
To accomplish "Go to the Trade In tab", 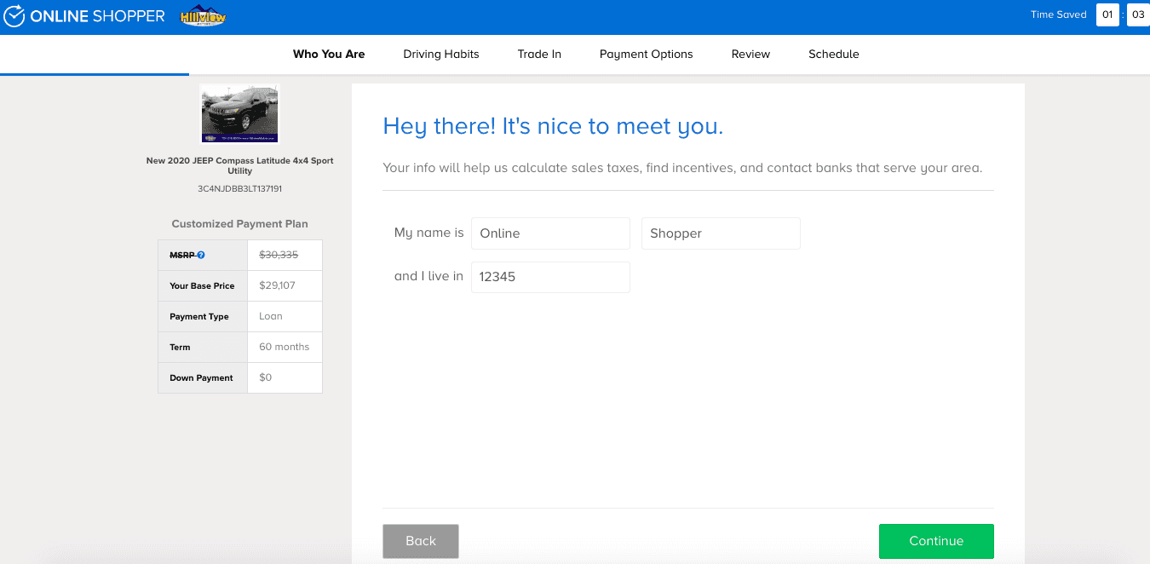I will 539,54.
